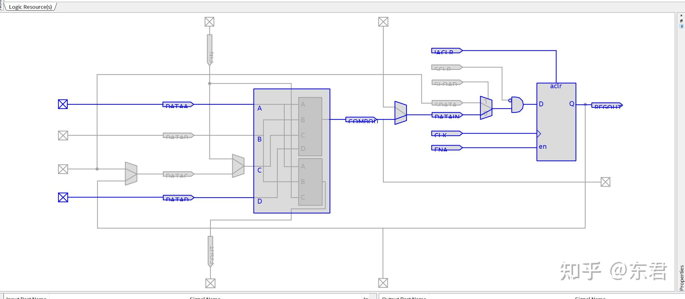Select the DATAA port label
The height and width of the screenshot is (299, 685).
[x=178, y=104]
